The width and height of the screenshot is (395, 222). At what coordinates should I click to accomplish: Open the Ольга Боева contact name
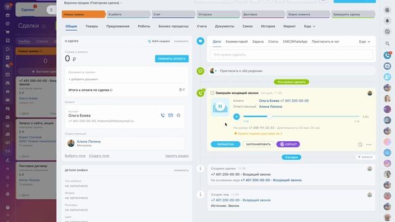(80, 115)
